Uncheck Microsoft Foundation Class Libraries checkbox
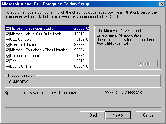The image size is (166, 124). (x=7, y=50)
